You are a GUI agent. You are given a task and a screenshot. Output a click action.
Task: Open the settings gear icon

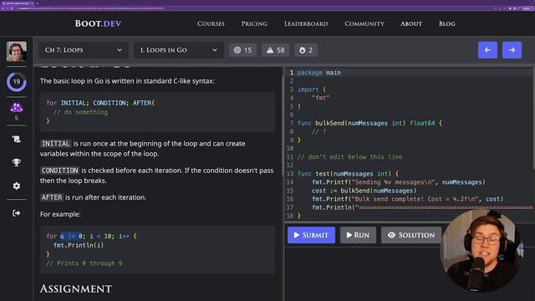tap(17, 186)
